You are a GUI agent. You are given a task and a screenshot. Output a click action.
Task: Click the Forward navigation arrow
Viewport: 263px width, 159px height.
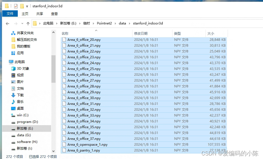pos(16,23)
